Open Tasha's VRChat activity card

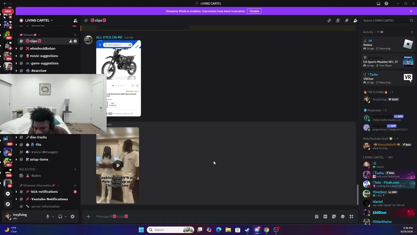[388, 78]
